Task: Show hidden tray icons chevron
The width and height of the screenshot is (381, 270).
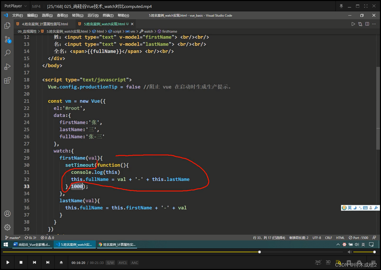Action: pos(338,244)
